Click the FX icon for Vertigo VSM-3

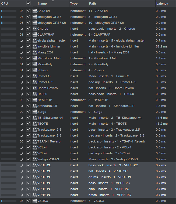point(34,159)
